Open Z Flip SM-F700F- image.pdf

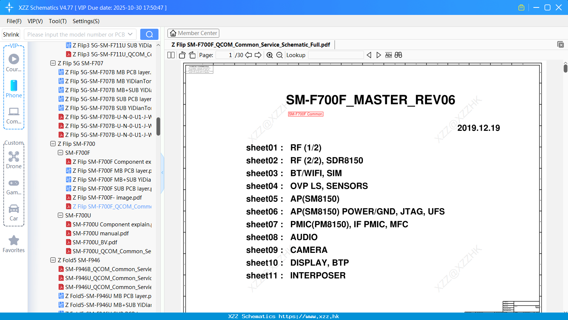[x=104, y=198]
